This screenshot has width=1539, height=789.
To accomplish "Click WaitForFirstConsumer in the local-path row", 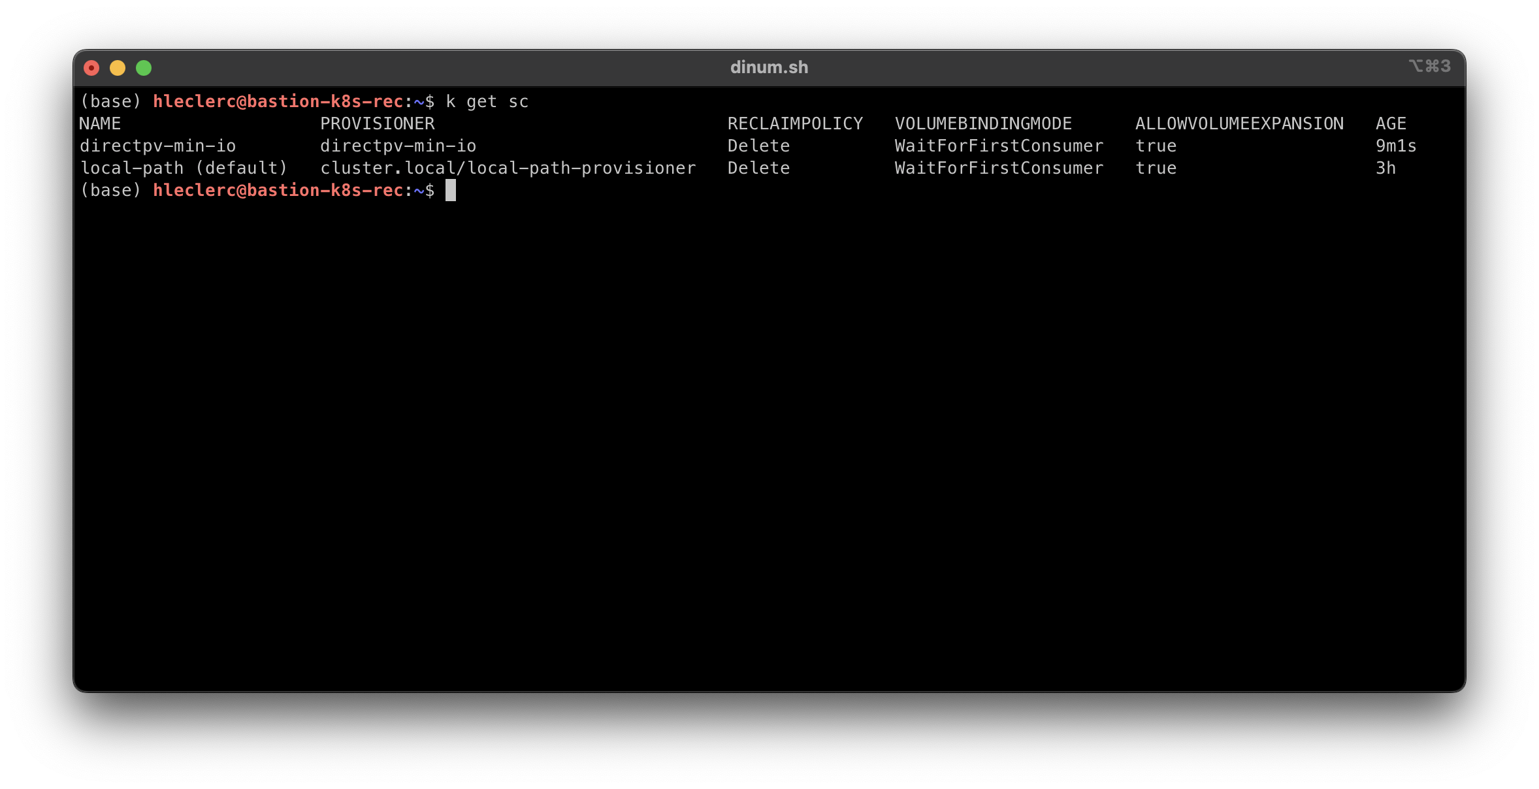I will pos(999,169).
